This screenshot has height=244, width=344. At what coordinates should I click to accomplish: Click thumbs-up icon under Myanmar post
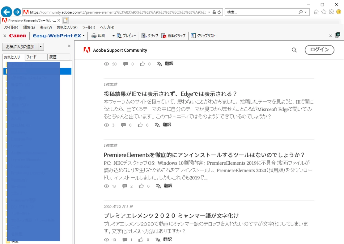pos(141,240)
